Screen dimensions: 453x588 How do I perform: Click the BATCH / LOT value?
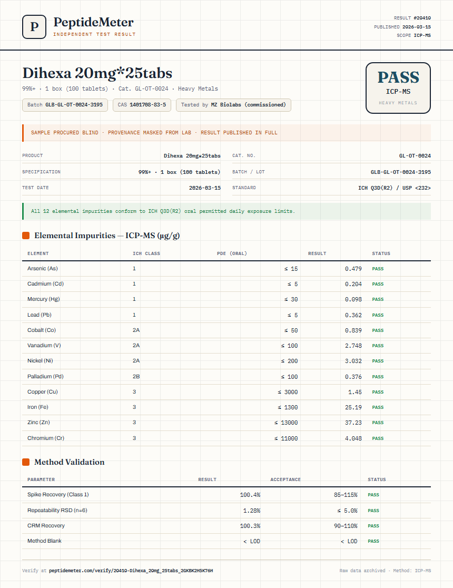[400, 172]
